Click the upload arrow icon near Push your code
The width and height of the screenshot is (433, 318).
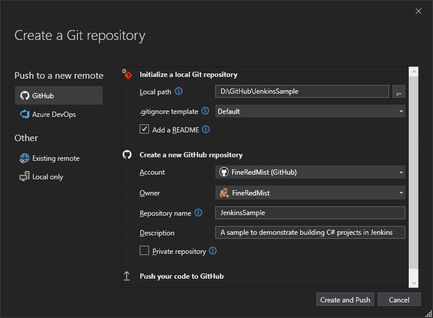(x=127, y=276)
